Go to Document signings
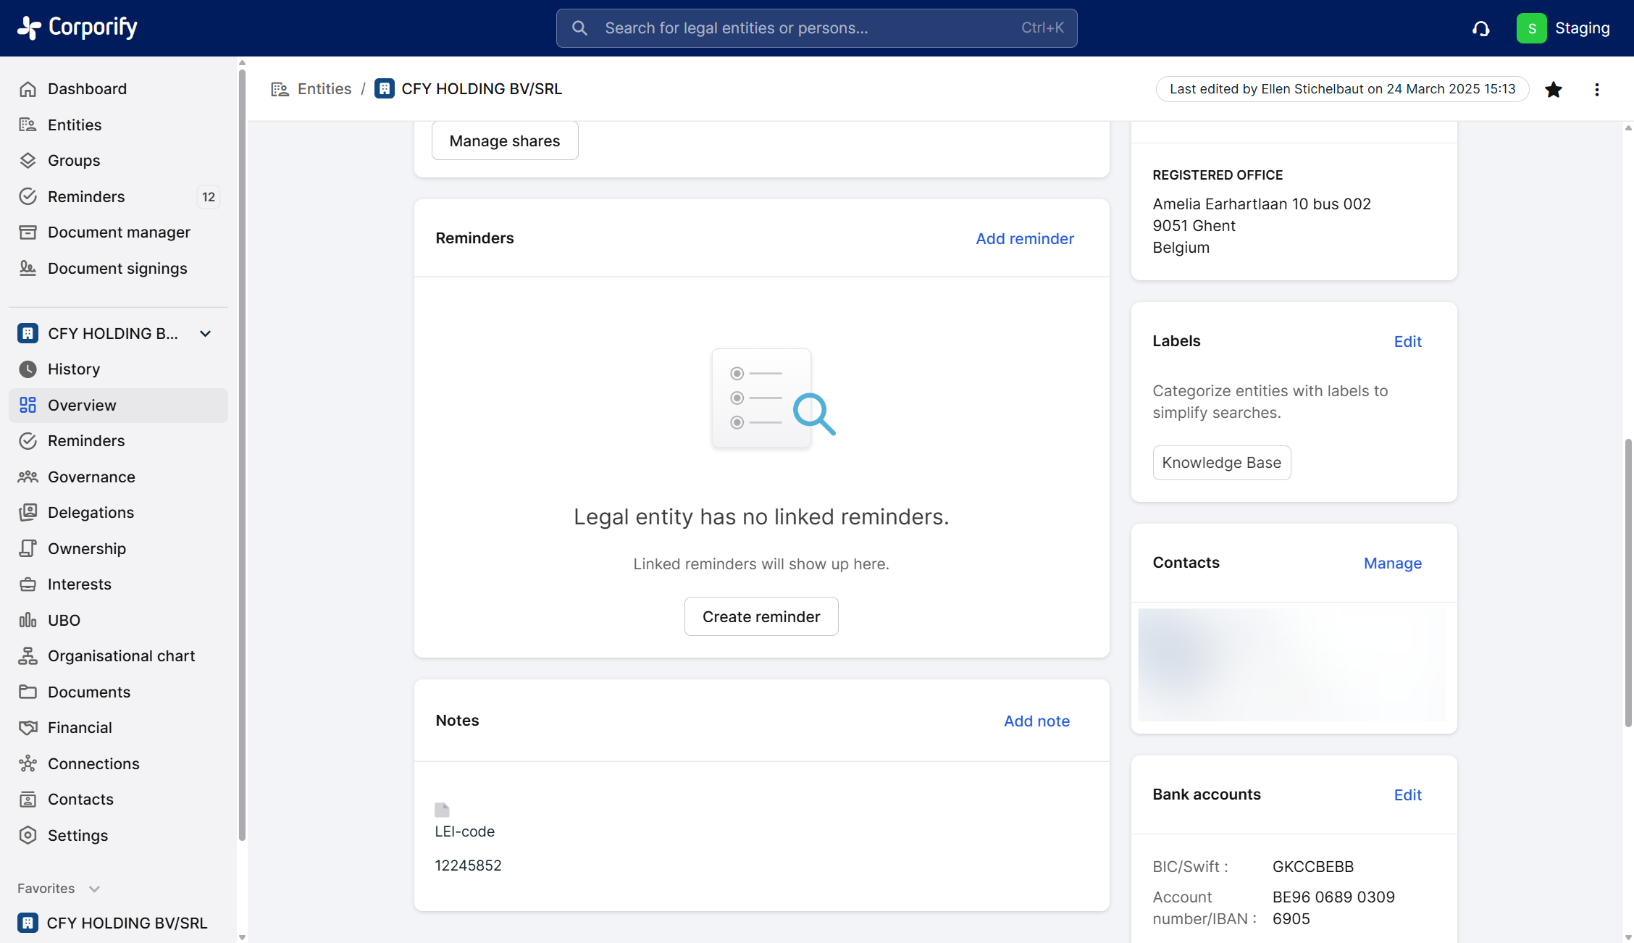Screen dimensions: 1634x943 point(117,268)
